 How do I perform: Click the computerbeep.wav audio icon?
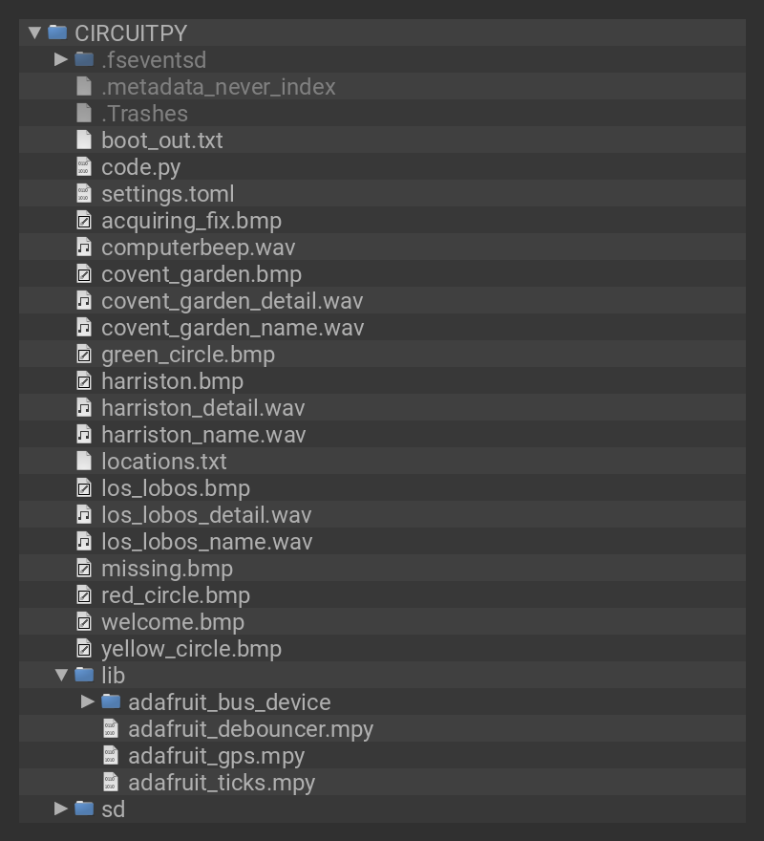(x=84, y=247)
